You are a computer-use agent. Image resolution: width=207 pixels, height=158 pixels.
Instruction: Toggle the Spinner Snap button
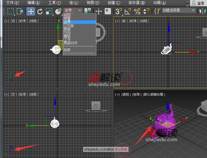(146, 11)
